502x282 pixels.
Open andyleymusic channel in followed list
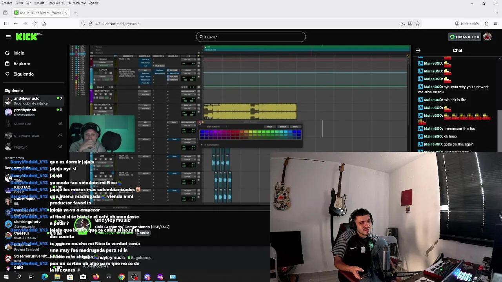tap(33, 101)
